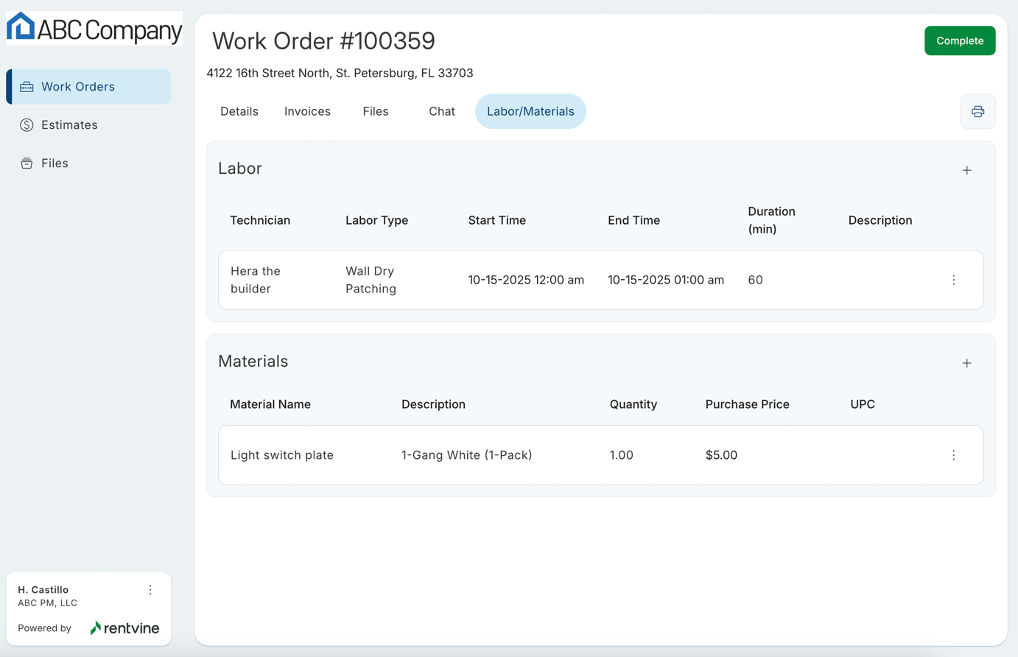
Task: Open the Files section from the sidebar
Action: click(52, 163)
